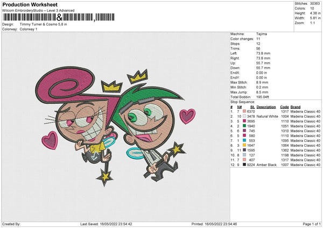The width and height of the screenshot is (323, 228).
Task: Select 'Wilcom EmbroideryStudio – Level 3 Advanced' text
Action: pos(38,11)
